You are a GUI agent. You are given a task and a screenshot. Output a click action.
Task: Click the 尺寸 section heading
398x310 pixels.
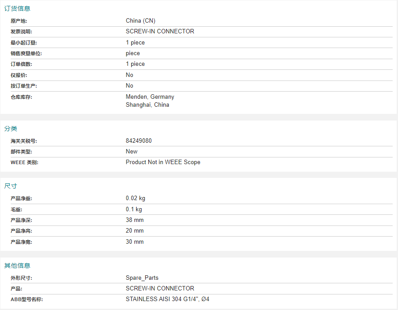[x=11, y=186]
